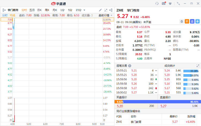Switch to 月K monthly candlestick tab
Screen dimensions: 201x126
coord(55,10)
